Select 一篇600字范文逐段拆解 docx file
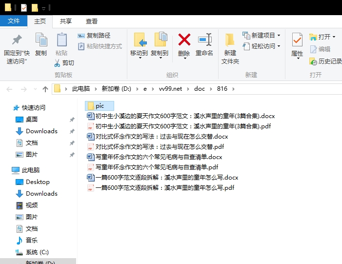The width and height of the screenshot is (342, 264). (162, 177)
